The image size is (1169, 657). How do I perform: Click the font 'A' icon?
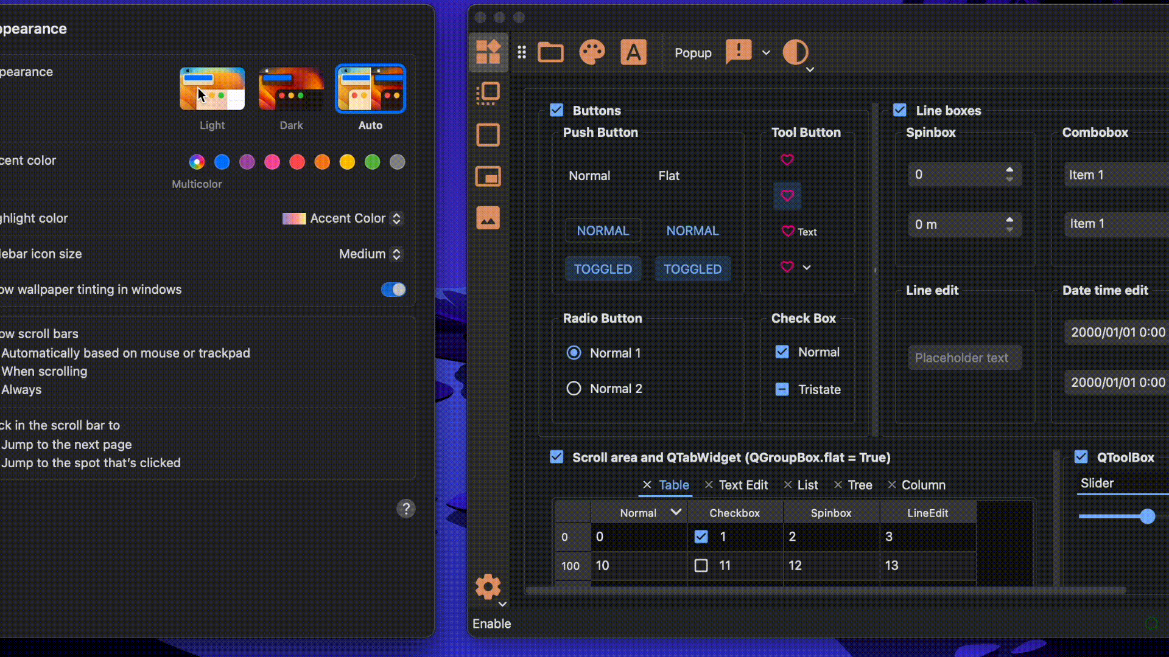[x=633, y=52]
